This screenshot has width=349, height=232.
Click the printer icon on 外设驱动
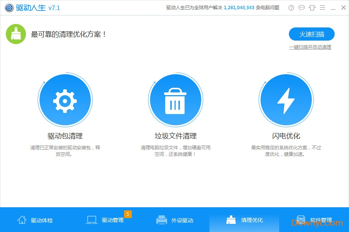[161, 220]
